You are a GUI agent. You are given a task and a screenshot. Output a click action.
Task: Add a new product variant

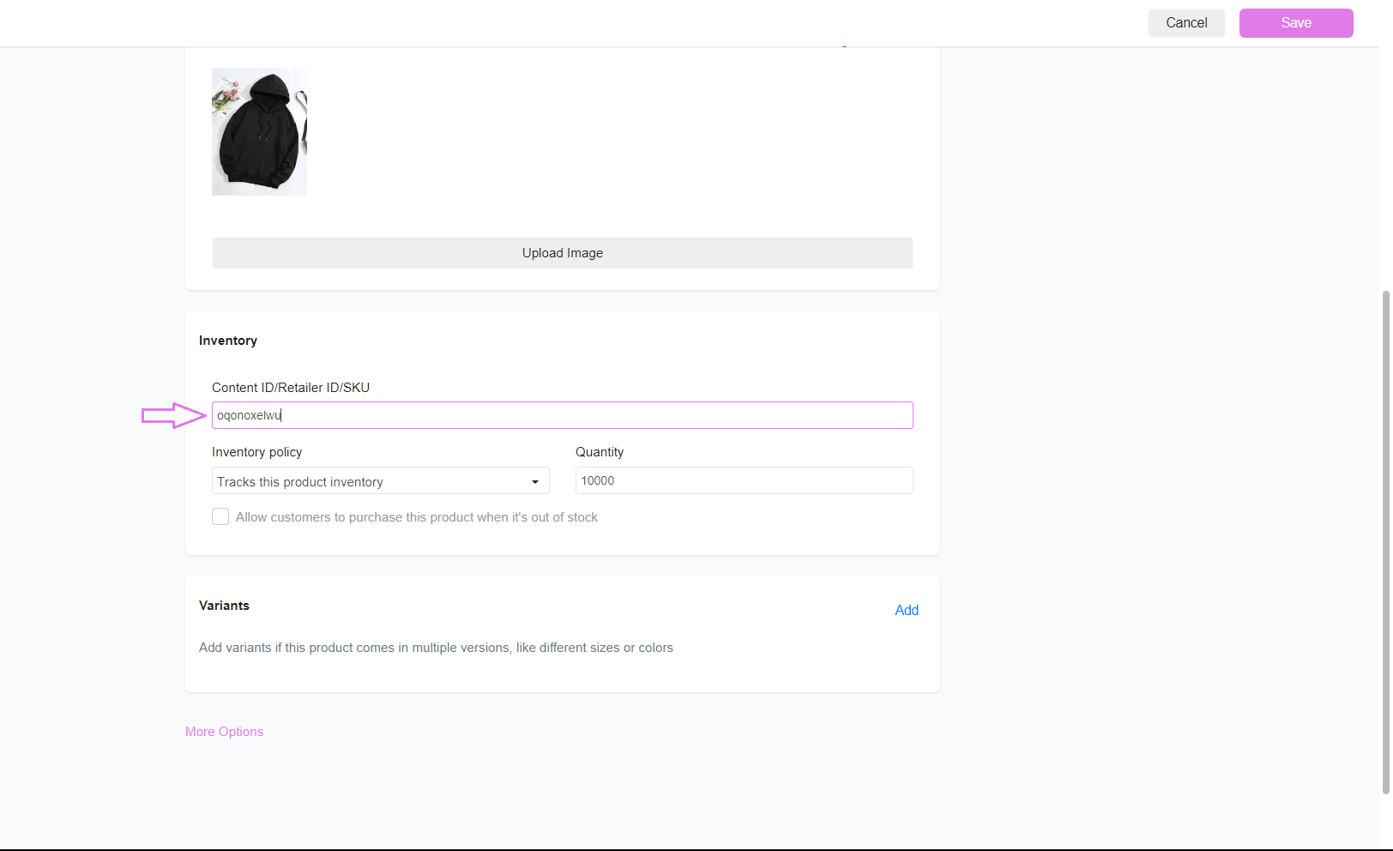tap(907, 610)
